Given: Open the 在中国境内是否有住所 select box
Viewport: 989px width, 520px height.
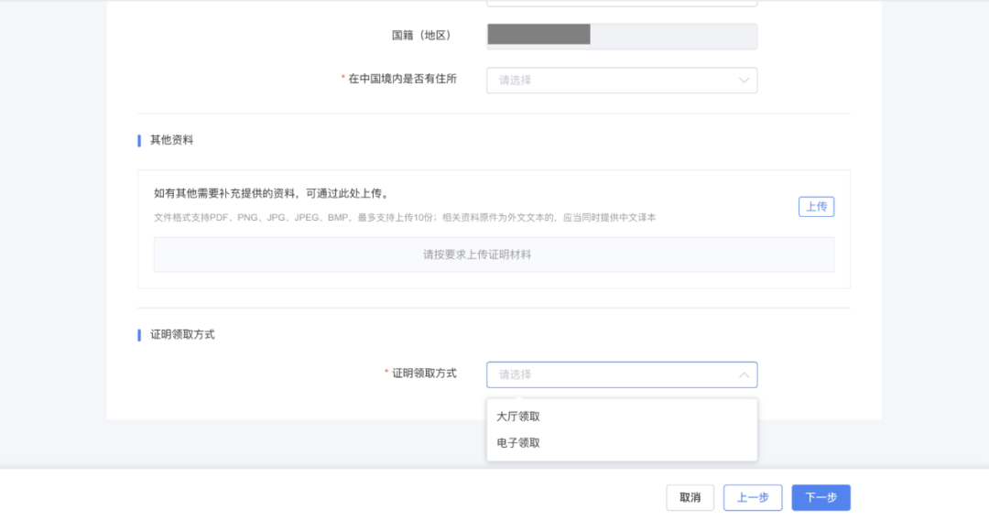Looking at the screenshot, I should click(x=621, y=81).
